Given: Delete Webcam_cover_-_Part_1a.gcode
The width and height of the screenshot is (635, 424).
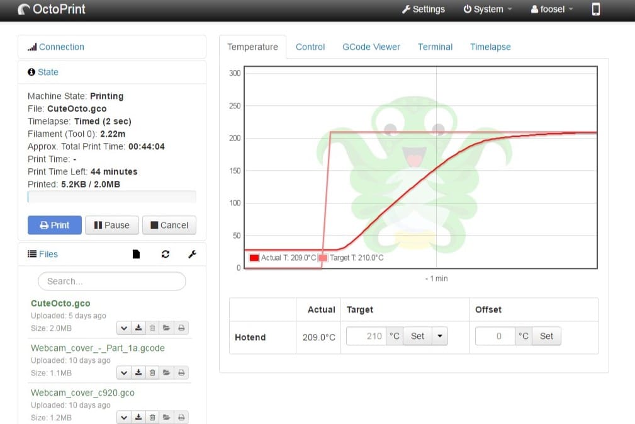Looking at the screenshot, I should click(152, 372).
